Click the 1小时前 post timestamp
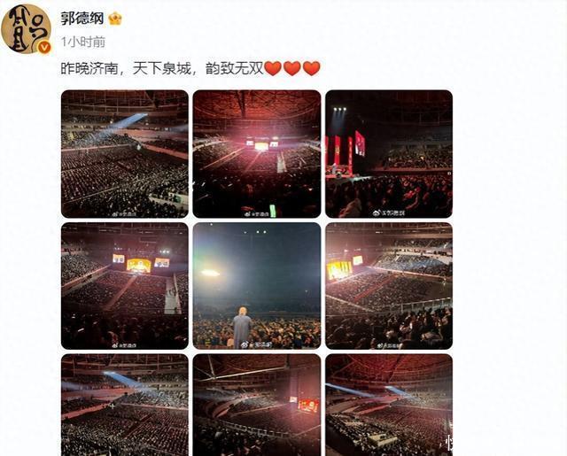 [83, 43]
